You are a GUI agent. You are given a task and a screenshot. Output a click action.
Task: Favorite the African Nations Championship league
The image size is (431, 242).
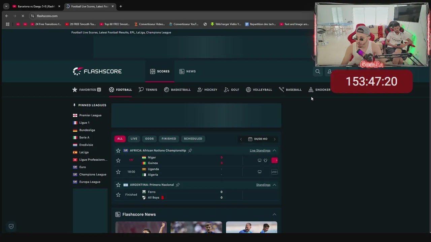pyautogui.click(x=118, y=151)
